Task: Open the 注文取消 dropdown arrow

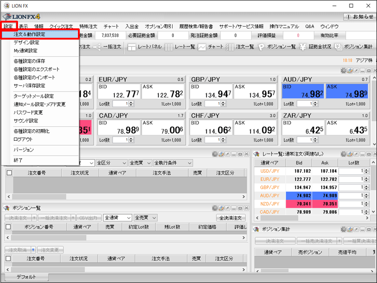Action: [33, 250]
